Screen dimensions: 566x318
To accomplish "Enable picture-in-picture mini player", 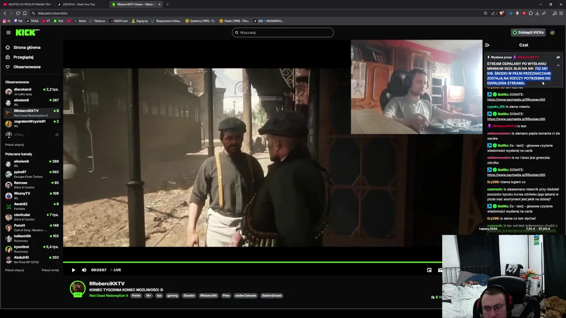I will [x=429, y=270].
